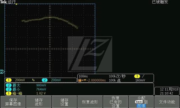The image size is (180, 108).
Task: Click the 1.02 V peak-to-peak value
Action: [41, 93]
